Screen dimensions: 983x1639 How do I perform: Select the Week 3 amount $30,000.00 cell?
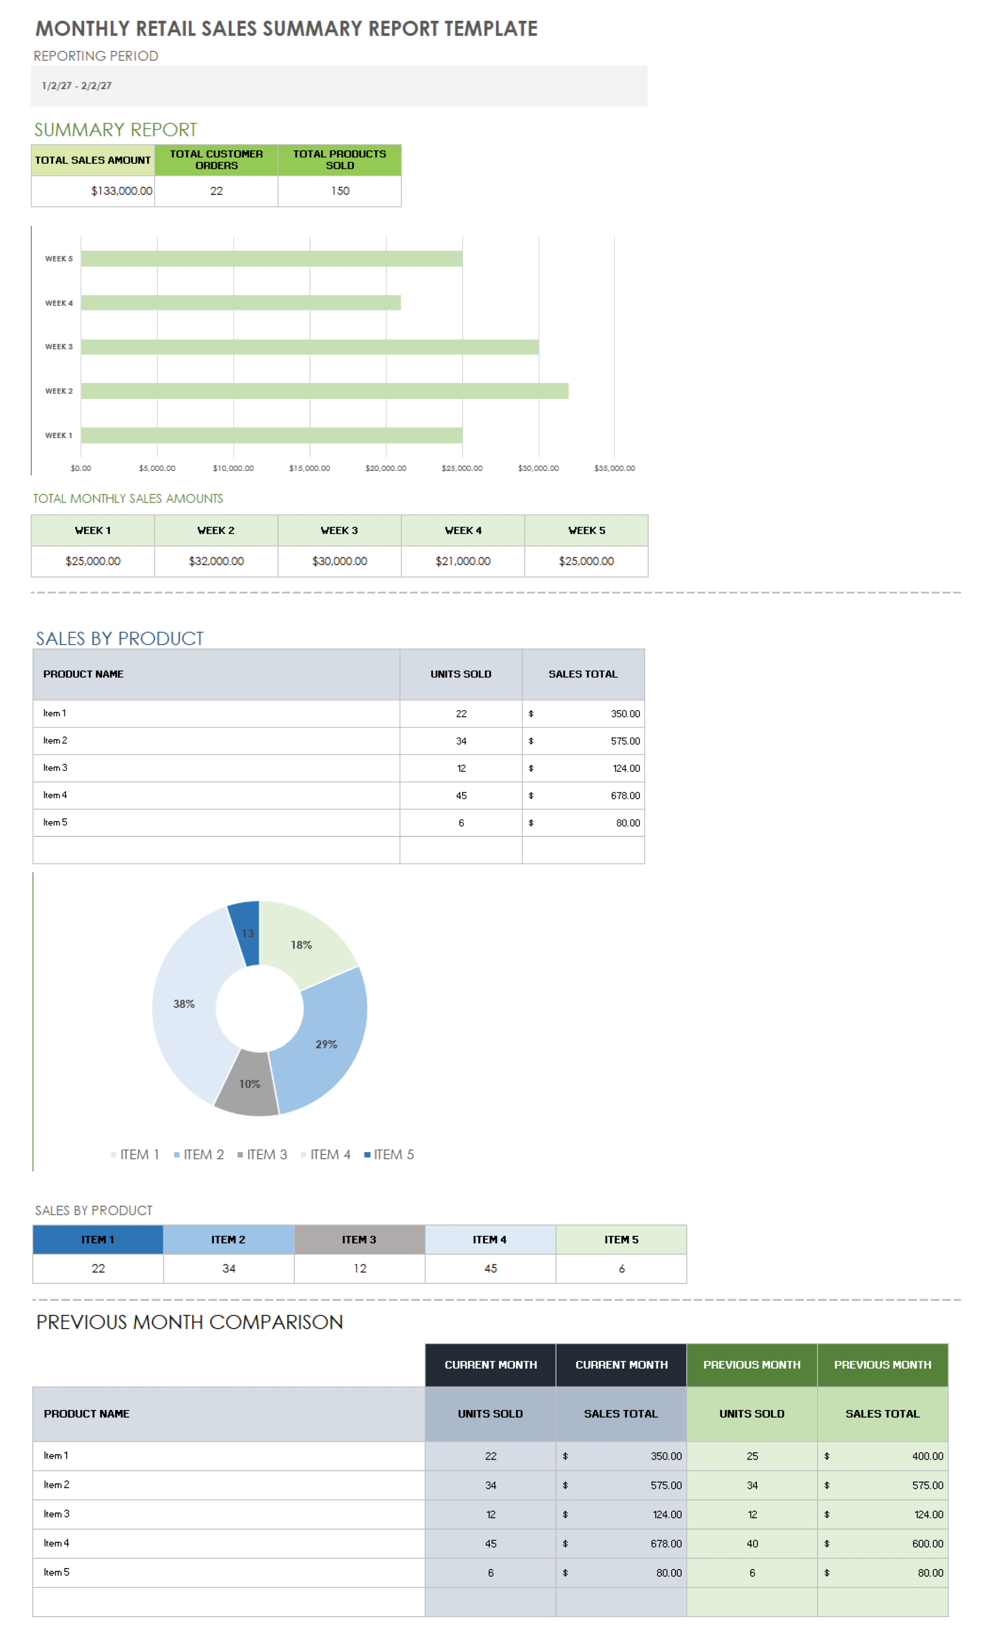[339, 561]
